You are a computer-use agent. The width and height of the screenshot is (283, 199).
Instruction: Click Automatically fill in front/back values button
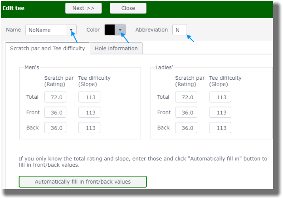[83, 182]
